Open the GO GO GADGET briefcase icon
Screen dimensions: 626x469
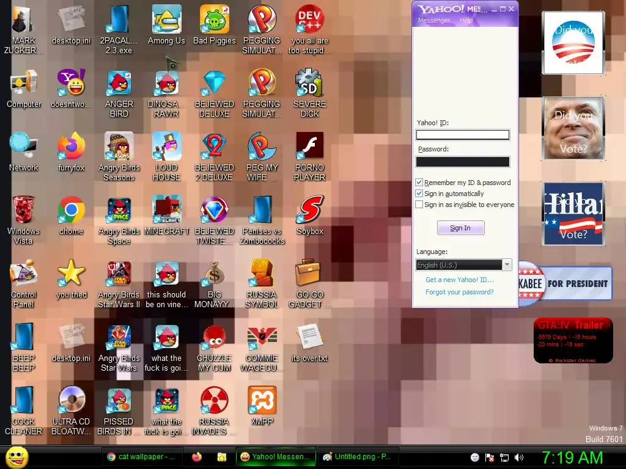pos(310,283)
